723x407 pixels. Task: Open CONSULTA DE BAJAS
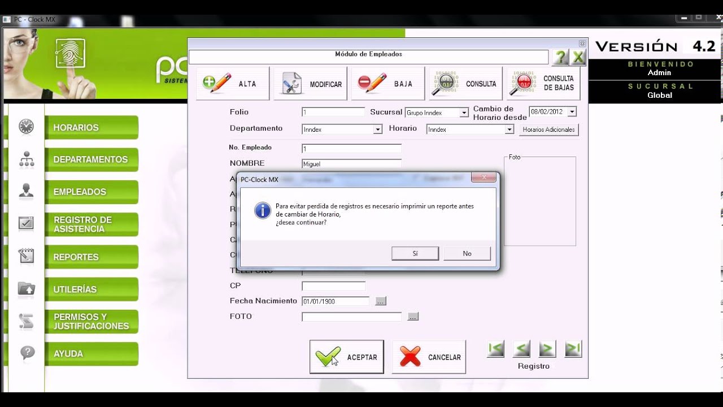[x=543, y=84]
